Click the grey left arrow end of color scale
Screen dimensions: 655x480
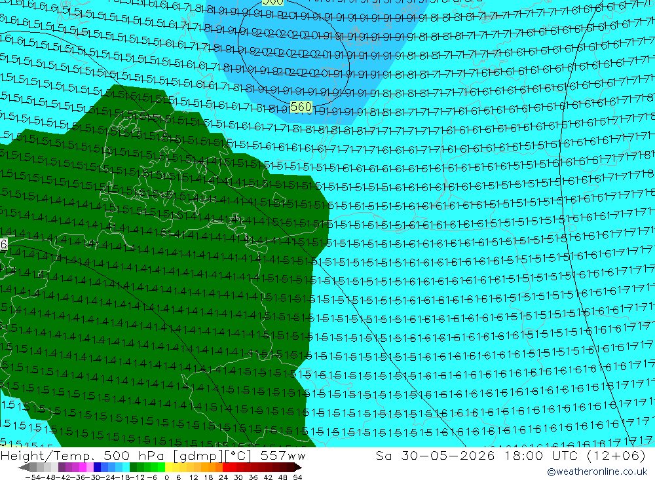24,467
